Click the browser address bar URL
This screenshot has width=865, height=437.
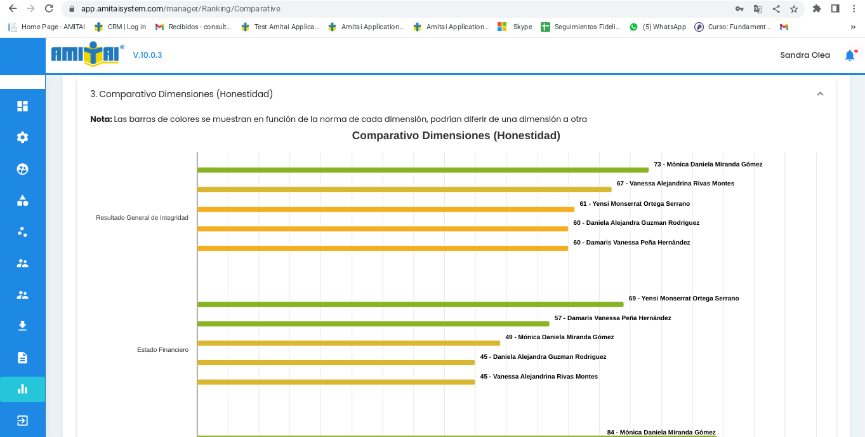(x=181, y=9)
